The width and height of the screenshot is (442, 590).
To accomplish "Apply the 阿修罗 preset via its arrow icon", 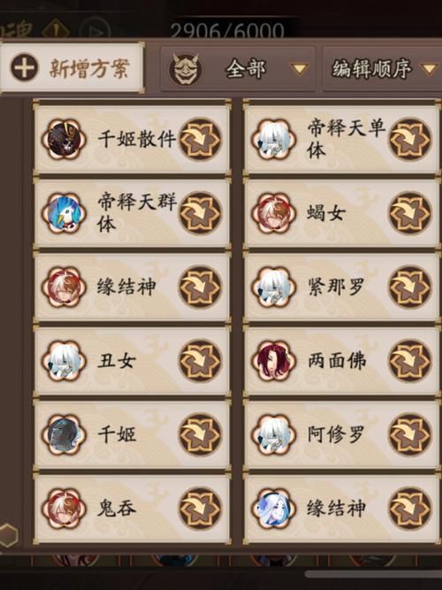I will 409,435.
